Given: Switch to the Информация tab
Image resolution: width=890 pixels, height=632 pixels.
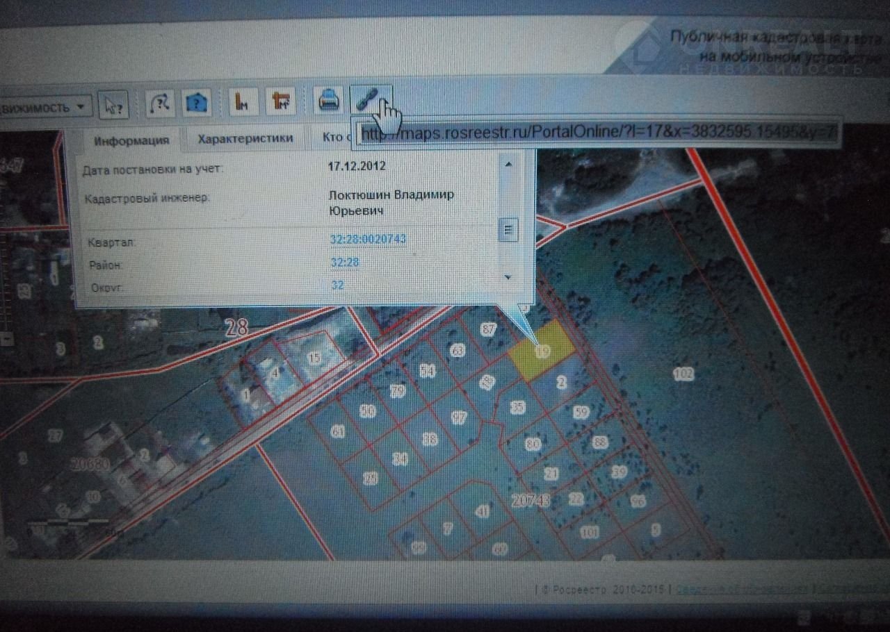Looking at the screenshot, I should [131, 140].
